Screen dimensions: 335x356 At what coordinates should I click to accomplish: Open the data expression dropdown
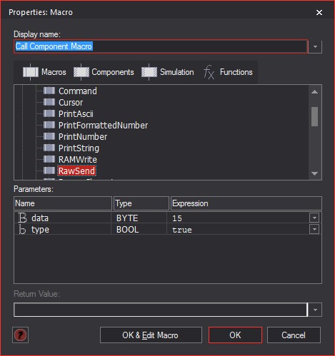pos(314,218)
